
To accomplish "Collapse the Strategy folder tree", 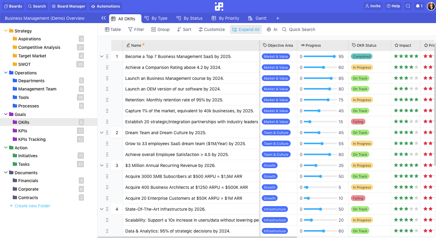I will point(6,31).
